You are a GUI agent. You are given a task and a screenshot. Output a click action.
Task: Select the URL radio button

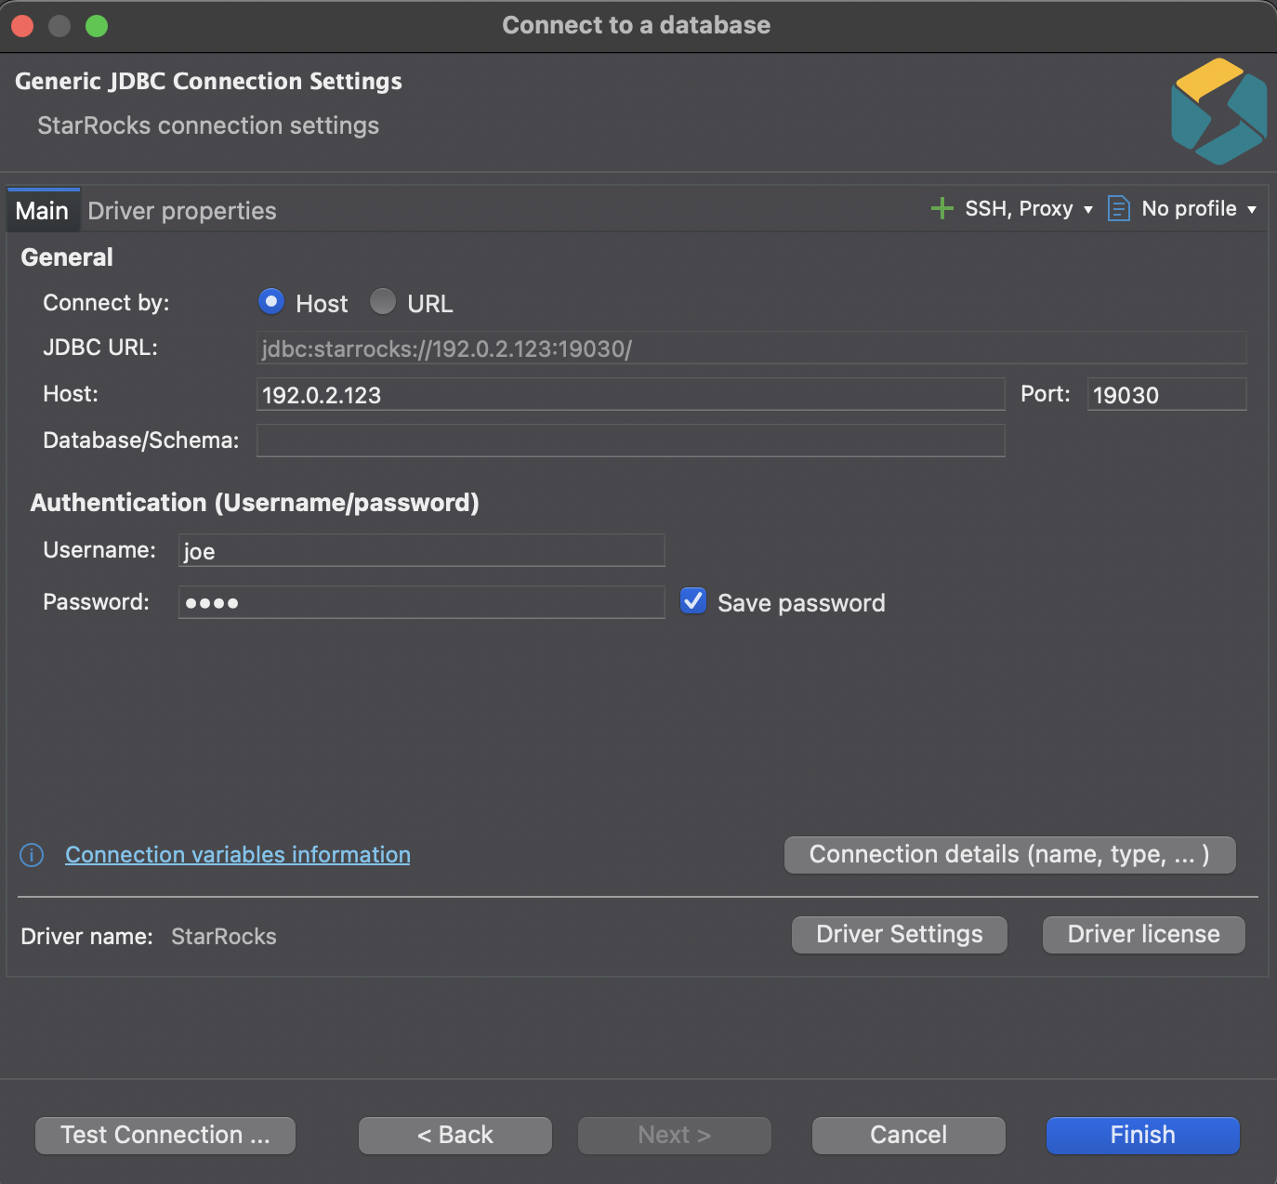click(383, 302)
